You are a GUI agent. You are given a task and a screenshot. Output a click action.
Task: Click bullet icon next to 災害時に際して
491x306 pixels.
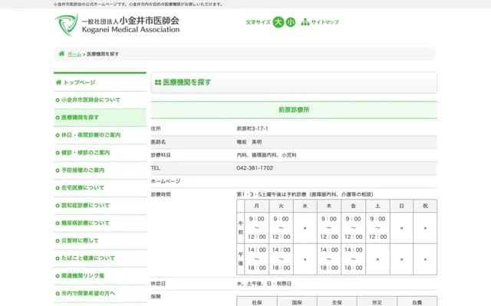point(58,240)
